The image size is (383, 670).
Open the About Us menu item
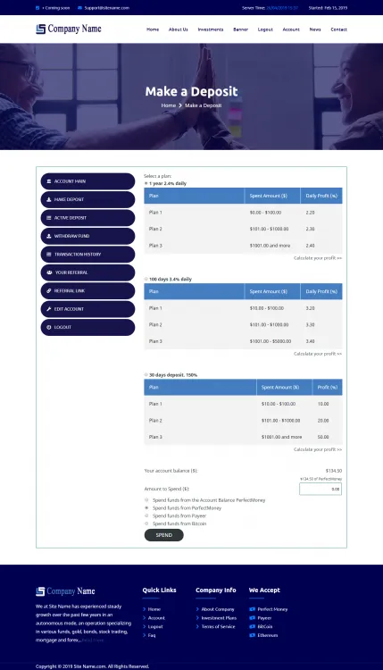tap(178, 29)
